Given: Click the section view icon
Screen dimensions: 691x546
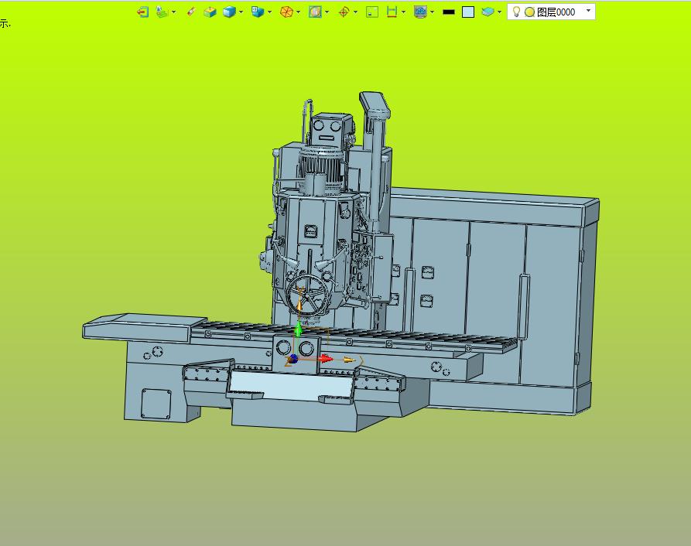Looking at the screenshot, I should coord(315,12).
